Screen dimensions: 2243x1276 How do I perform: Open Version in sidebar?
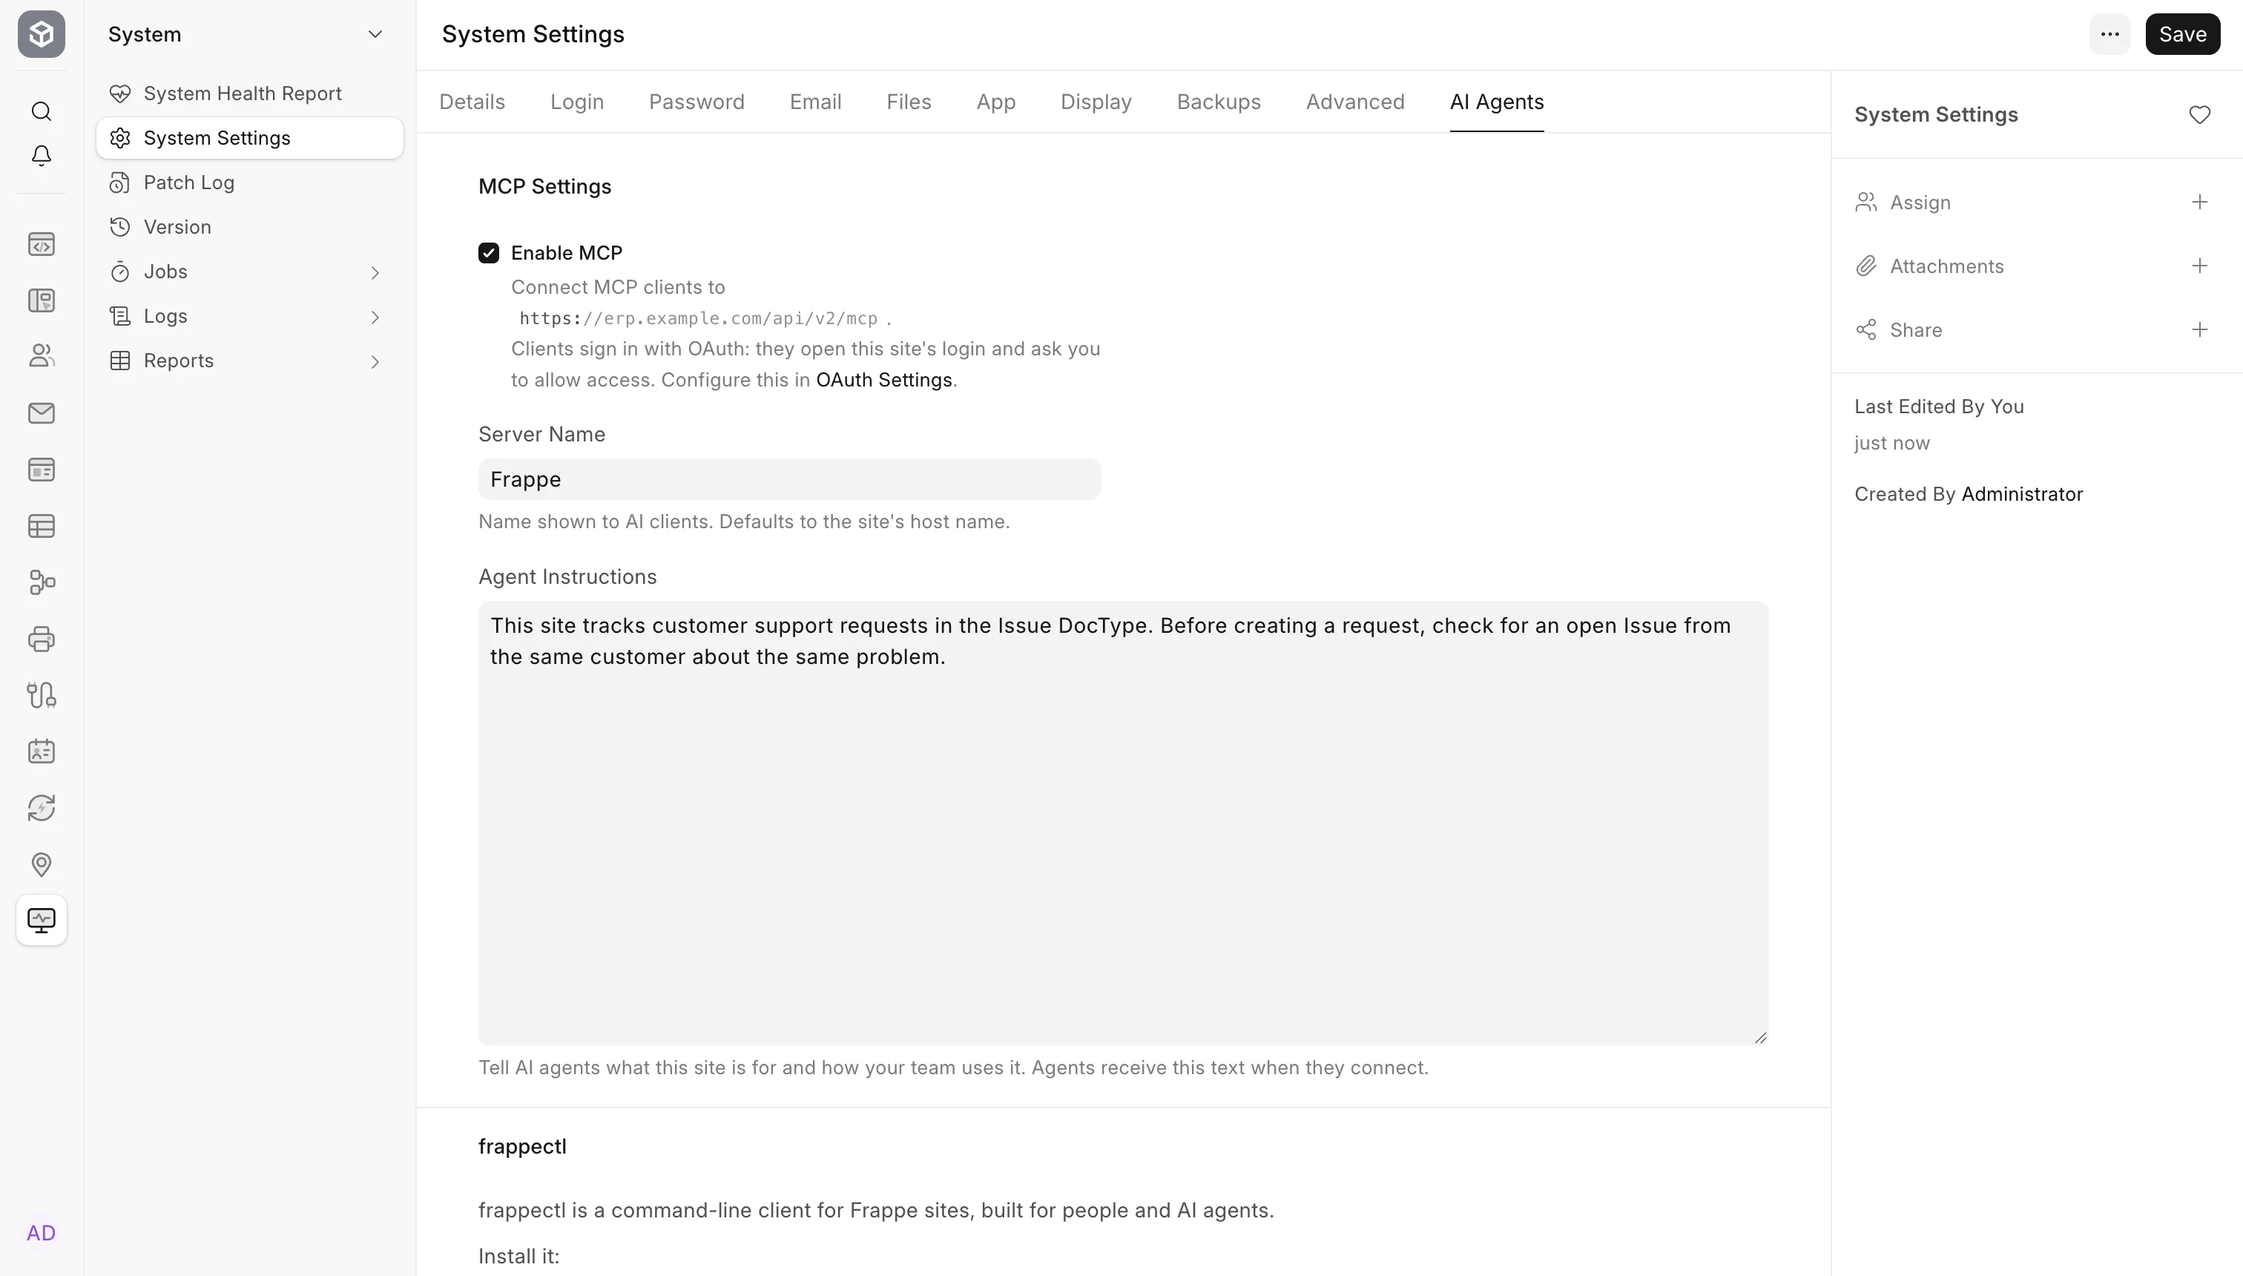250,228
